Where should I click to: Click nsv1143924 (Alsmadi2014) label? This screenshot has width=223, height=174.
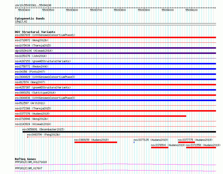coord(33,124)
